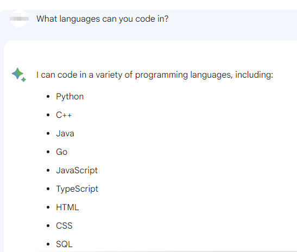Click the small sparkle below the Bard logo

tap(24, 80)
